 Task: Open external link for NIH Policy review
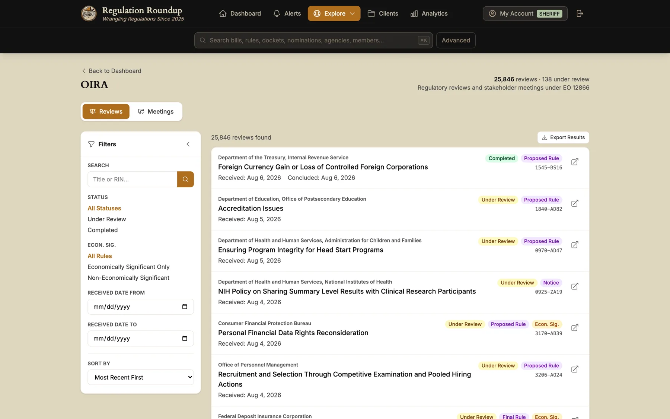click(575, 286)
